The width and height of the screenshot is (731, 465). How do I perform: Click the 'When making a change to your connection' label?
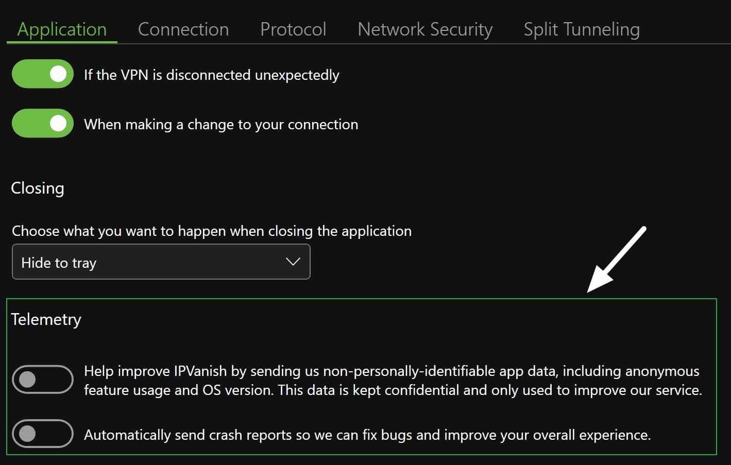click(x=221, y=125)
